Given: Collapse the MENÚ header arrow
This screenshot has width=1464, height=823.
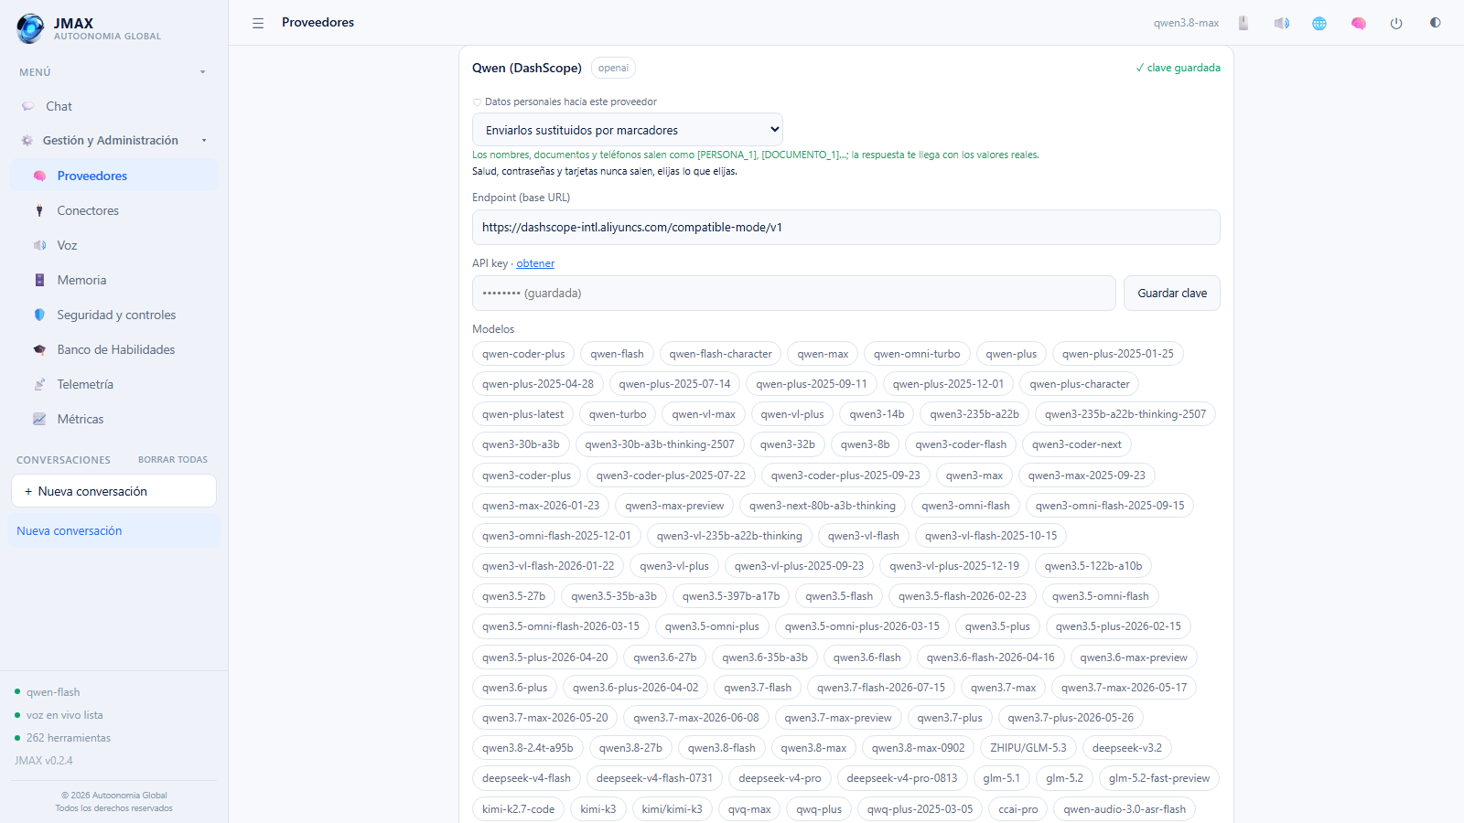Looking at the screenshot, I should click(x=203, y=72).
